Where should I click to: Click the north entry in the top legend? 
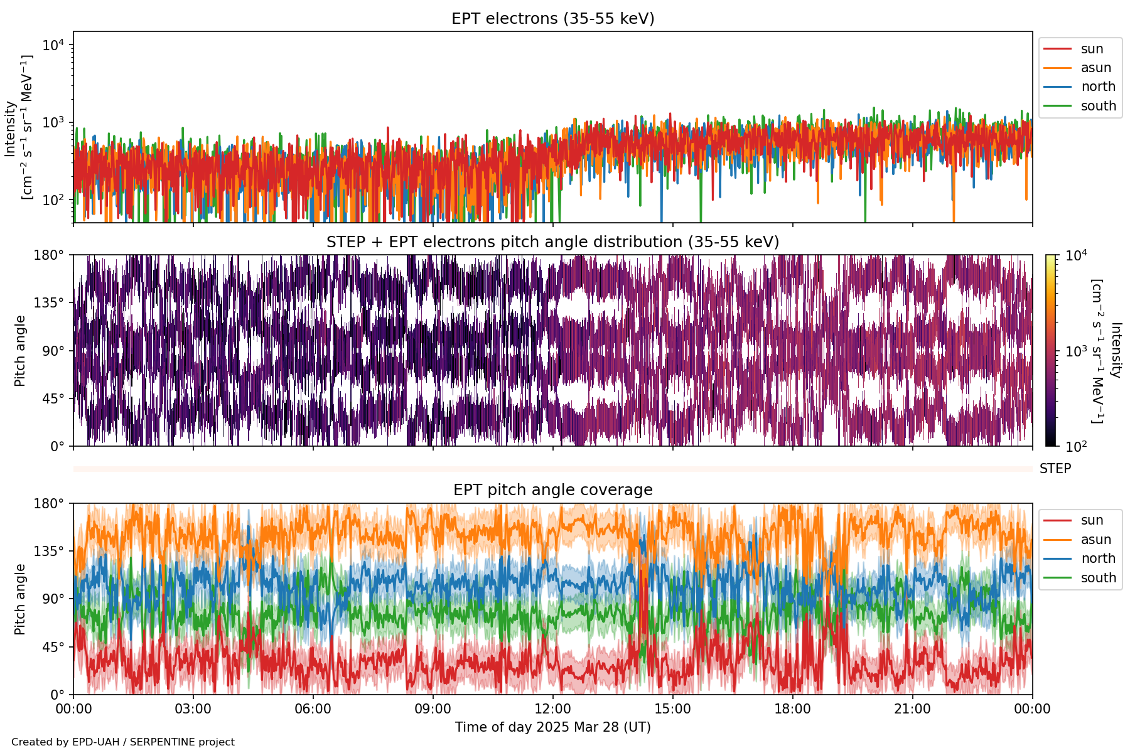[1097, 87]
